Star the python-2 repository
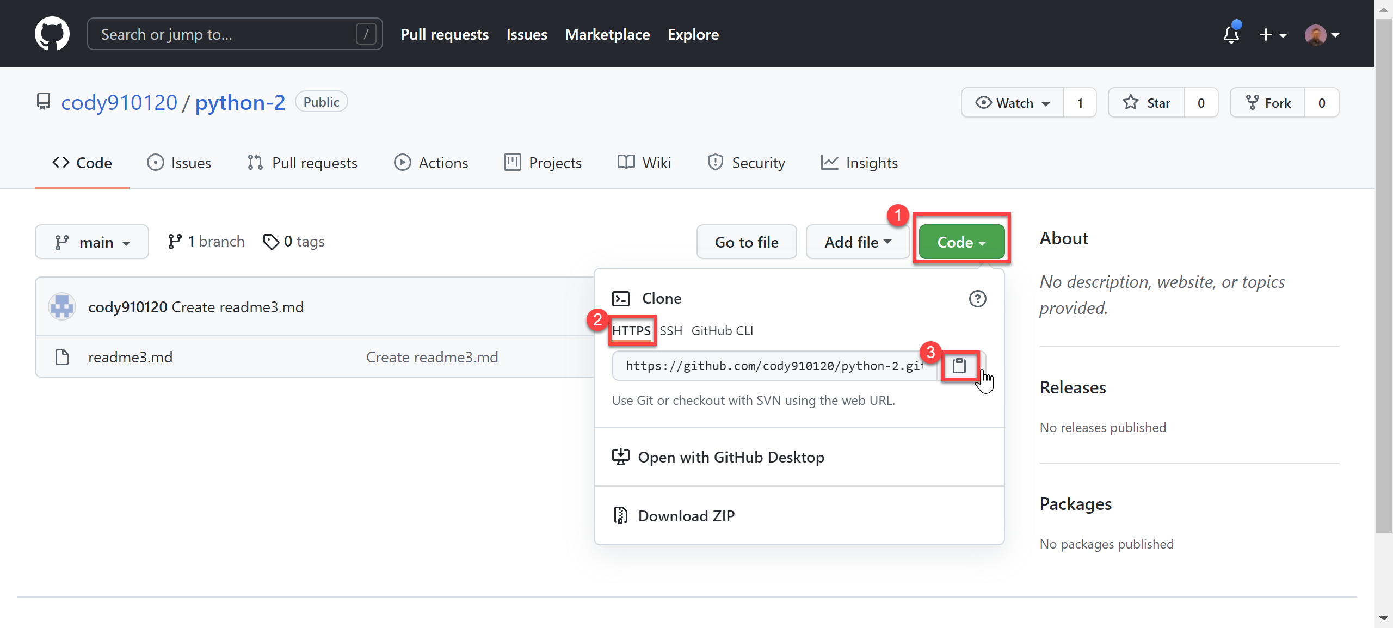The image size is (1393, 628). click(x=1147, y=103)
